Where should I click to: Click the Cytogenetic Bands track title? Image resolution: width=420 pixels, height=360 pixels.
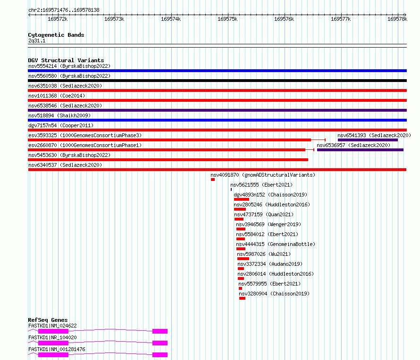(56, 35)
